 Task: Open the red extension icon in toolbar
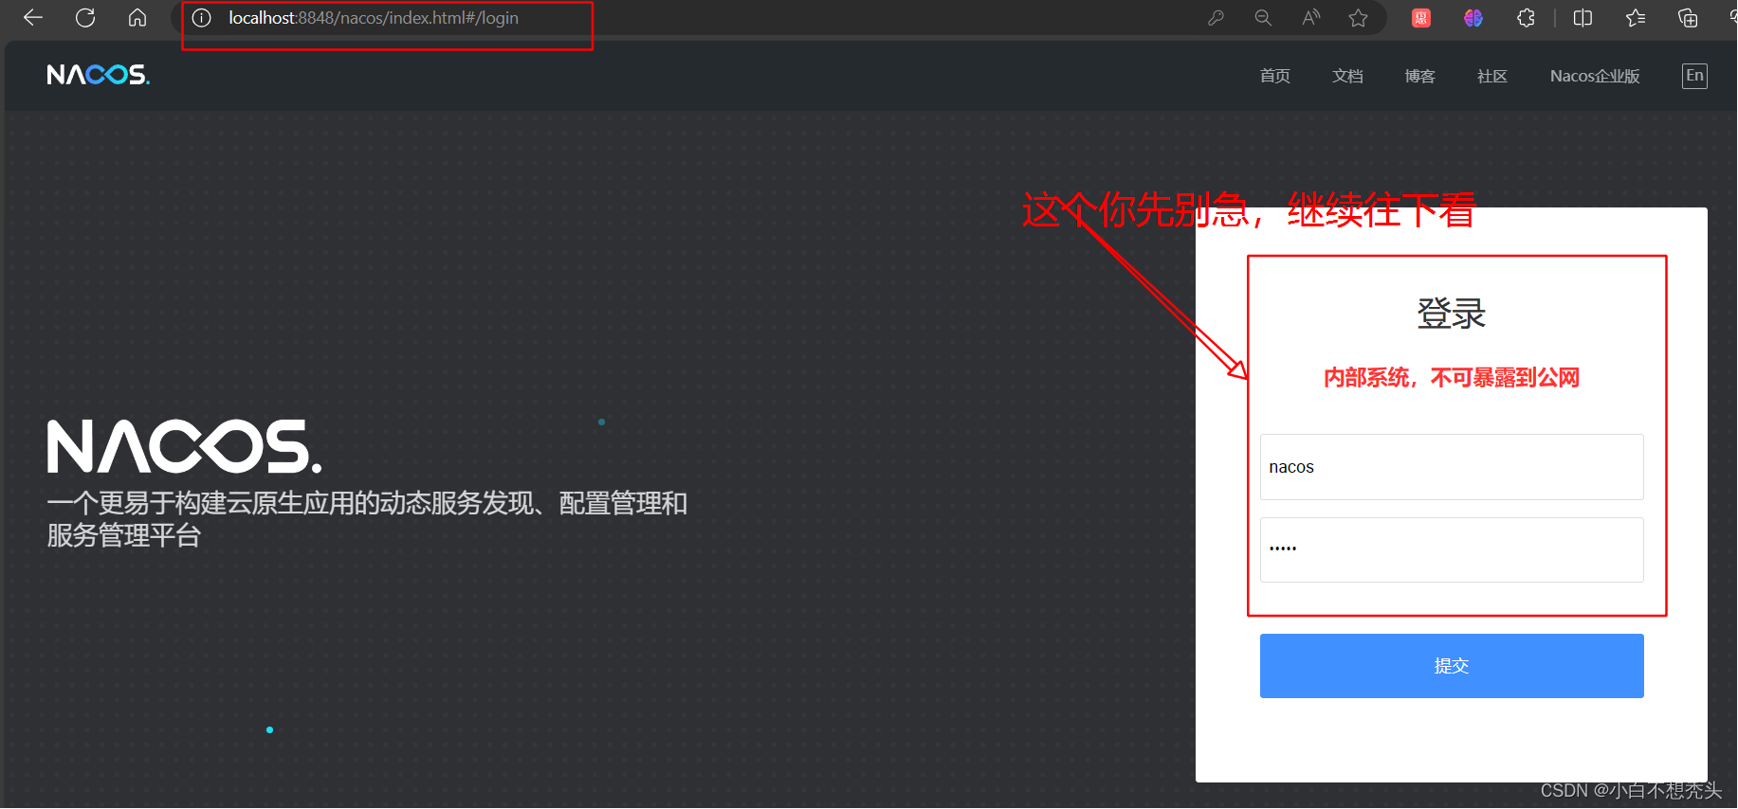tap(1421, 18)
